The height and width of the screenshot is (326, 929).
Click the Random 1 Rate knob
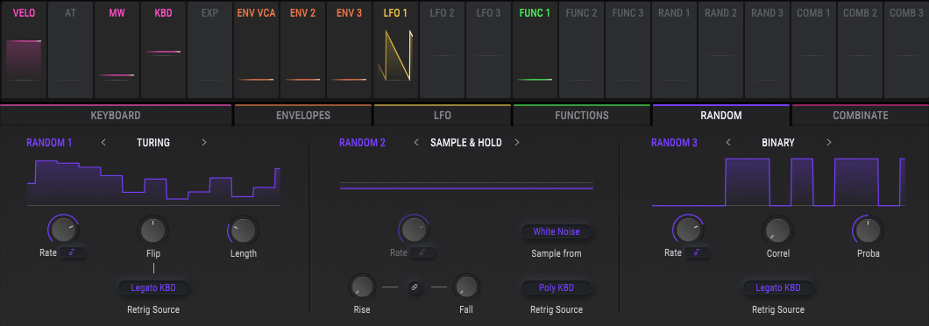[62, 230]
